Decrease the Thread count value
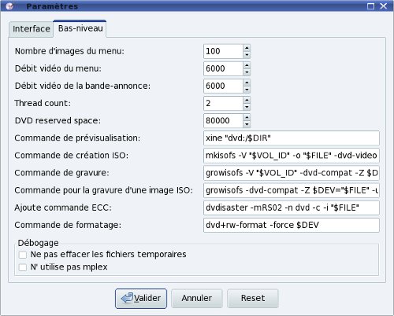394x316 pixels. click(x=247, y=107)
